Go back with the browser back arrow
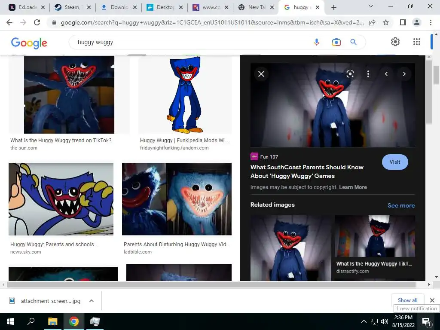The image size is (440, 330). pyautogui.click(x=9, y=22)
